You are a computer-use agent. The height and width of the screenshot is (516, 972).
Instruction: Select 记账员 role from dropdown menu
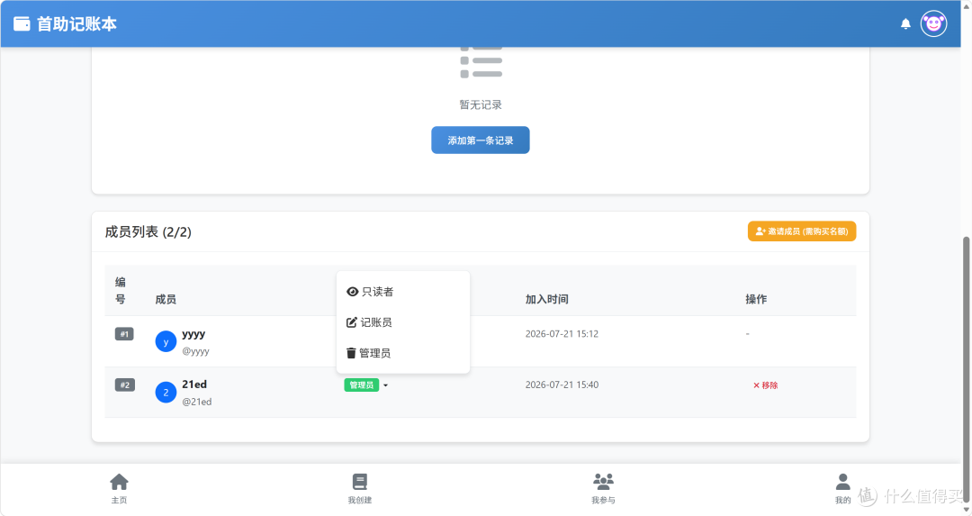pos(403,322)
